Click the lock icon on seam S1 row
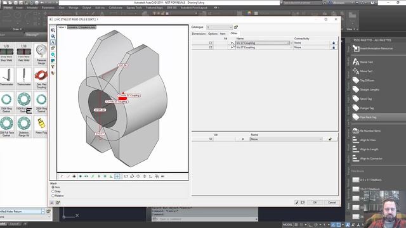This screenshot has width=406, height=228. point(330,139)
